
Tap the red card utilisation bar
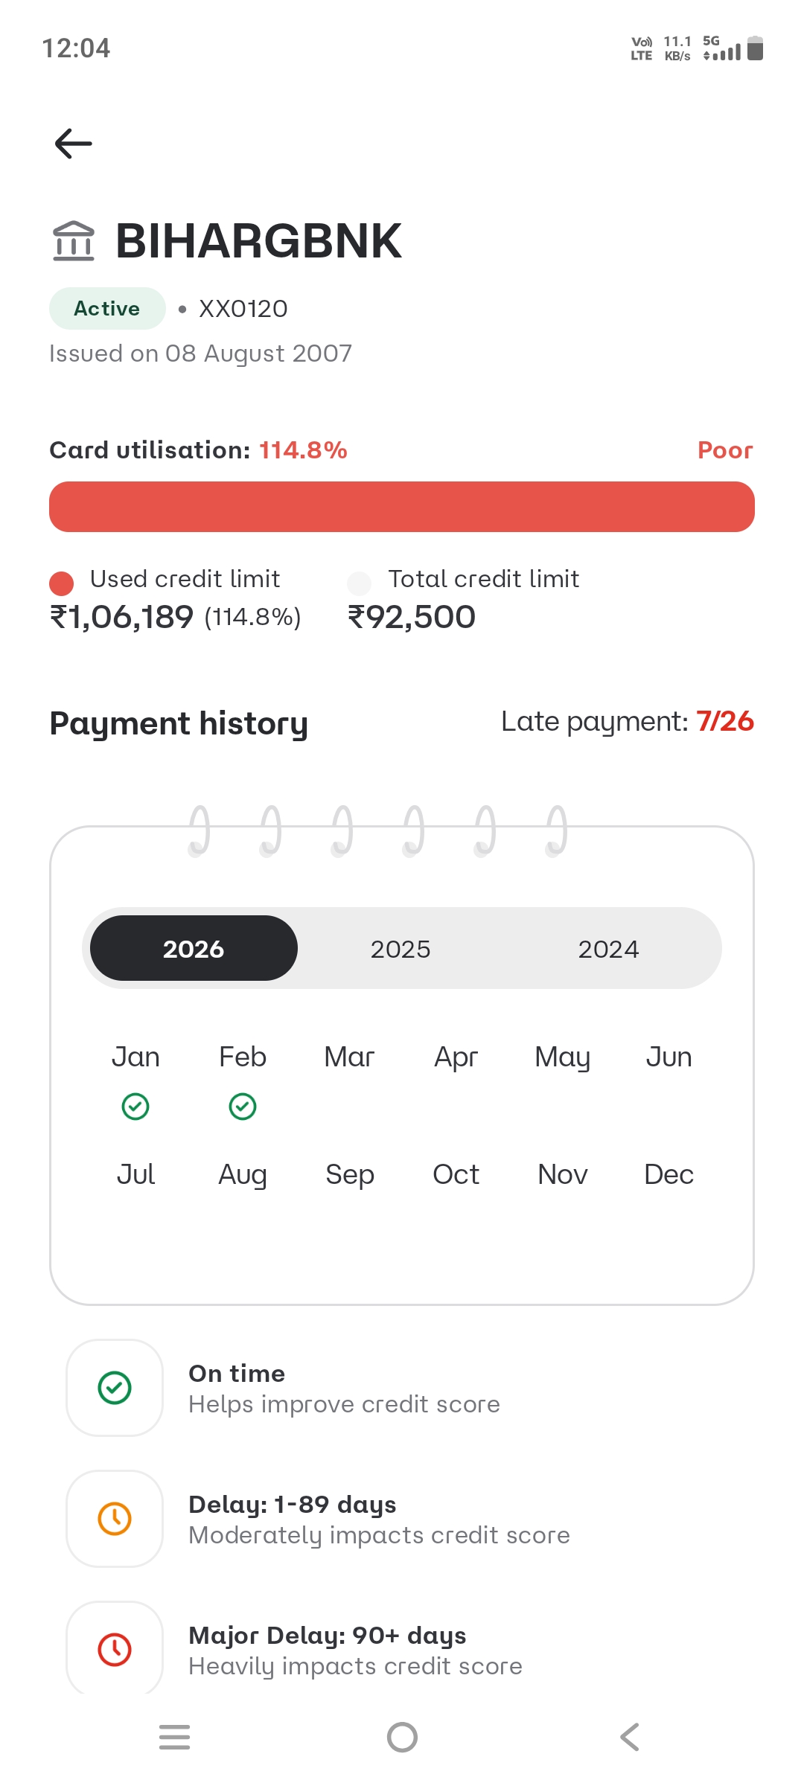(x=402, y=507)
